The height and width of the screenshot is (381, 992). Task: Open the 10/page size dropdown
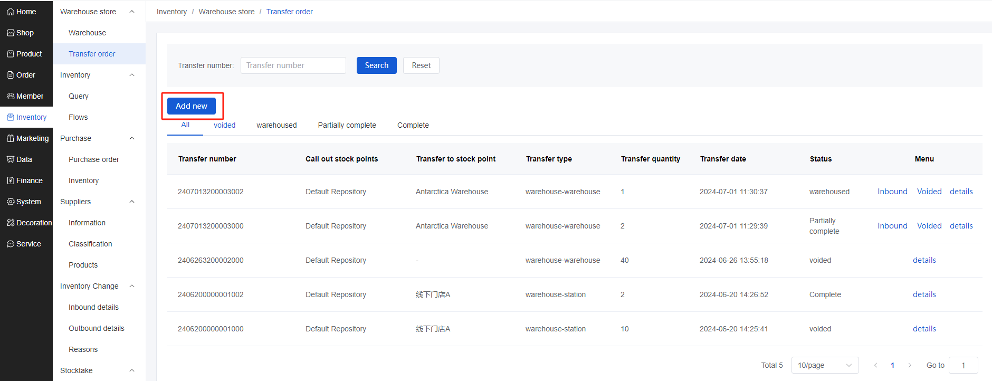pyautogui.click(x=825, y=365)
